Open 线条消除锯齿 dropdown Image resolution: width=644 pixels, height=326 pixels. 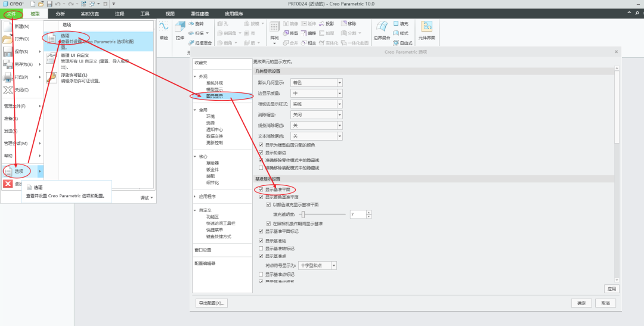pos(316,125)
